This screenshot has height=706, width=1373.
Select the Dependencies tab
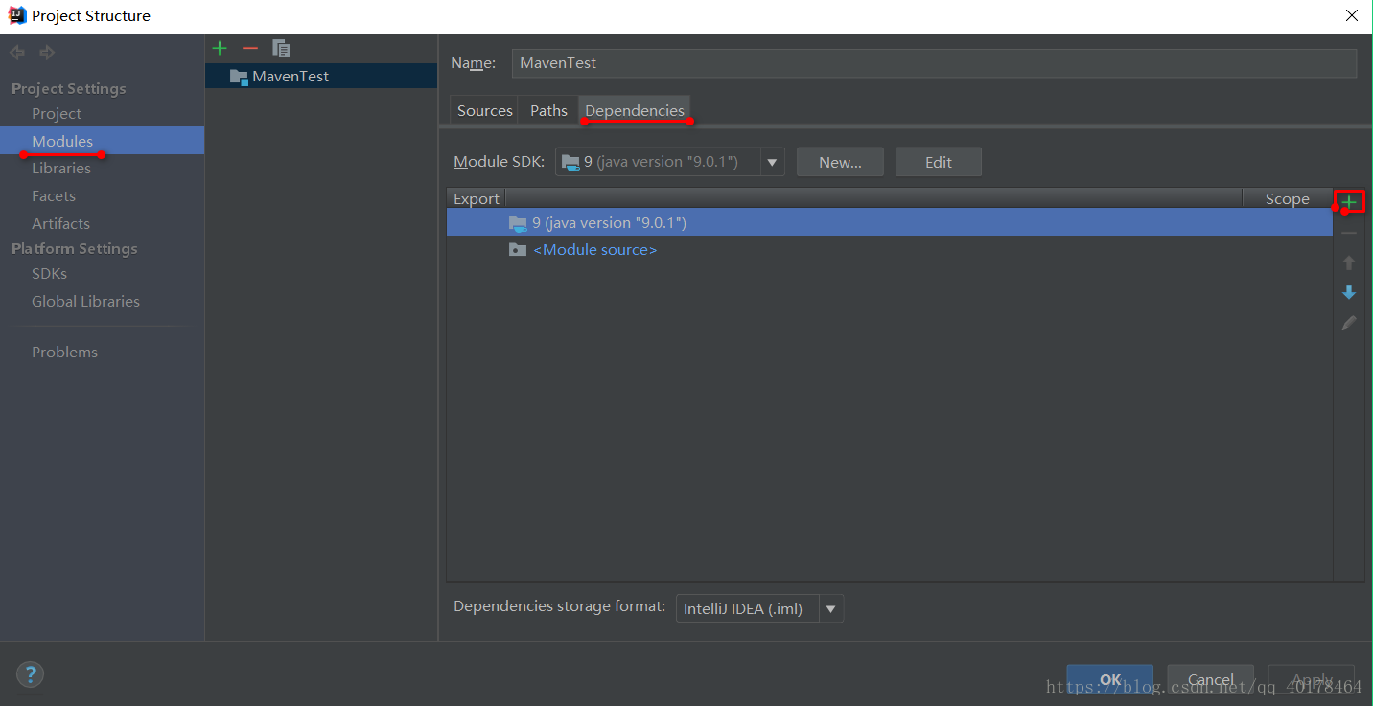click(635, 110)
